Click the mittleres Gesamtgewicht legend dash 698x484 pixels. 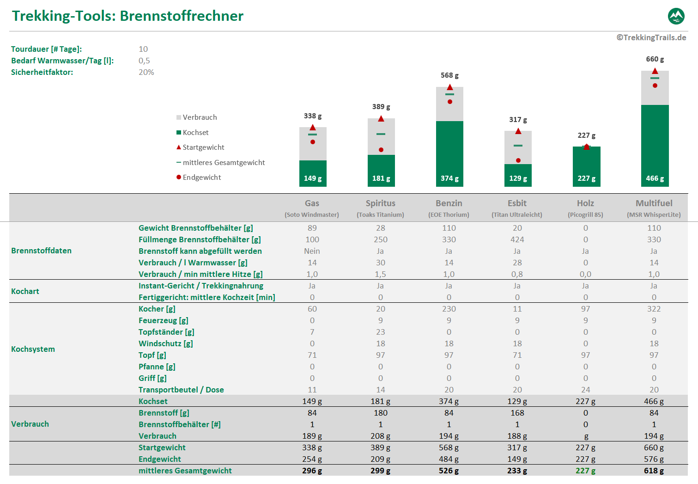pos(179,163)
